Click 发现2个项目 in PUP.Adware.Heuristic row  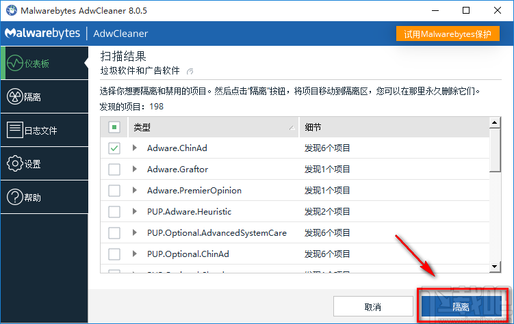click(327, 212)
